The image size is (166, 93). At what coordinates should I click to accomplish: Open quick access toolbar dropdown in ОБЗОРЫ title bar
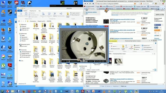click(x=24, y=8)
